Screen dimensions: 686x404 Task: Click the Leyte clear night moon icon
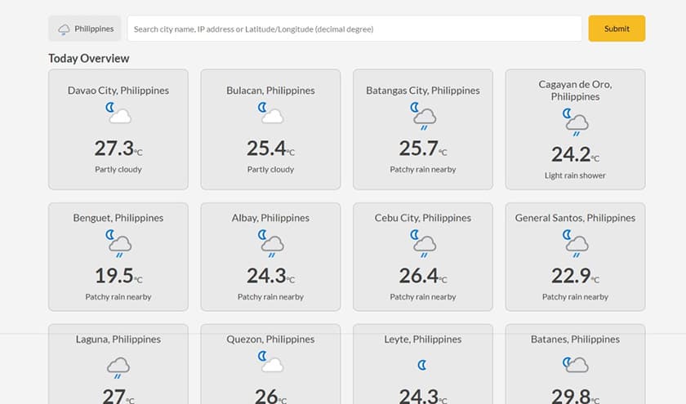coord(422,364)
